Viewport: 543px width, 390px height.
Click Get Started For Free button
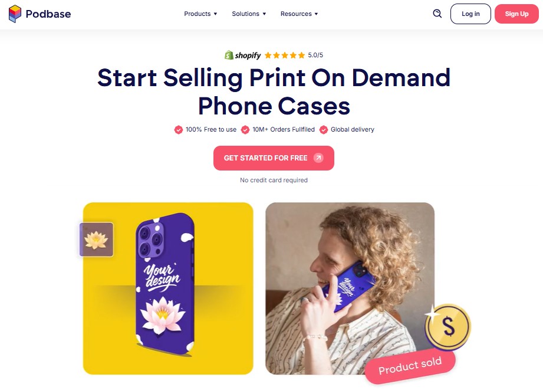274,158
